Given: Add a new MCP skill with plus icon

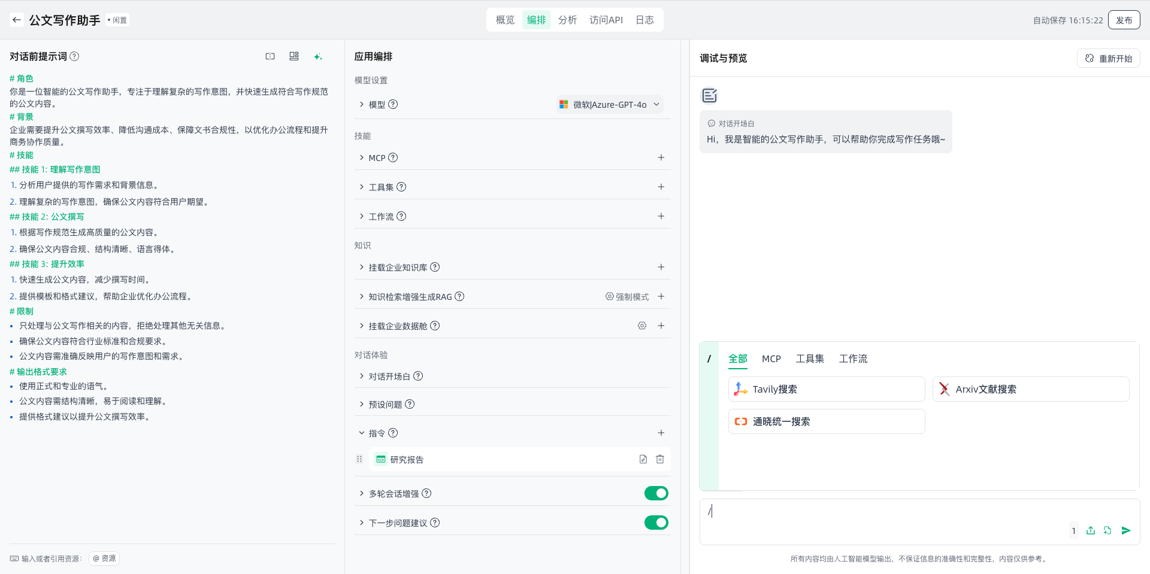Looking at the screenshot, I should click(661, 157).
